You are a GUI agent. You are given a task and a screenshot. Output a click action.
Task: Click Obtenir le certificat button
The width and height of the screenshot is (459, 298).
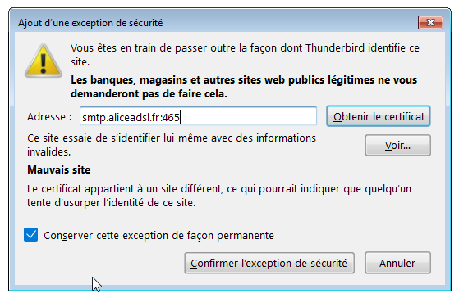pyautogui.click(x=379, y=116)
